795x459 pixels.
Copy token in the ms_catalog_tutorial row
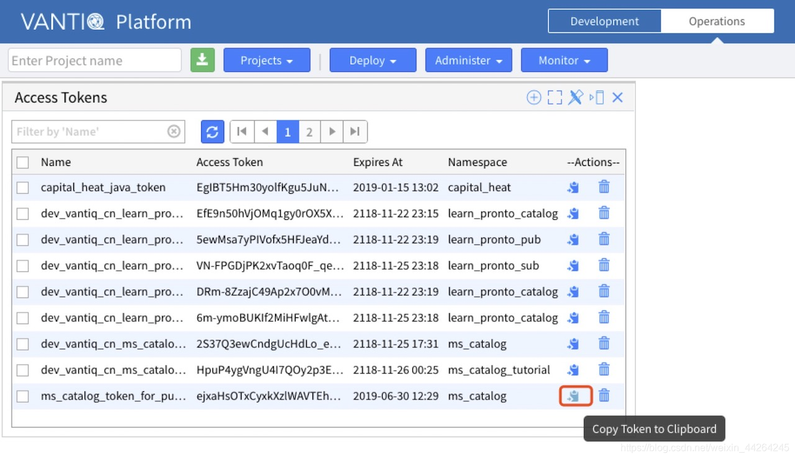(573, 370)
